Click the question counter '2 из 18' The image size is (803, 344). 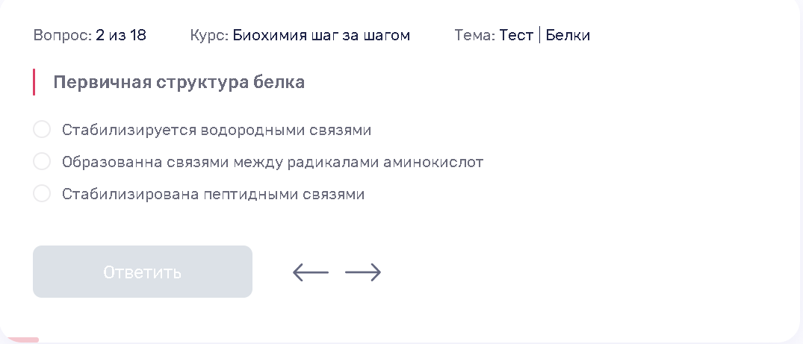[x=121, y=35]
